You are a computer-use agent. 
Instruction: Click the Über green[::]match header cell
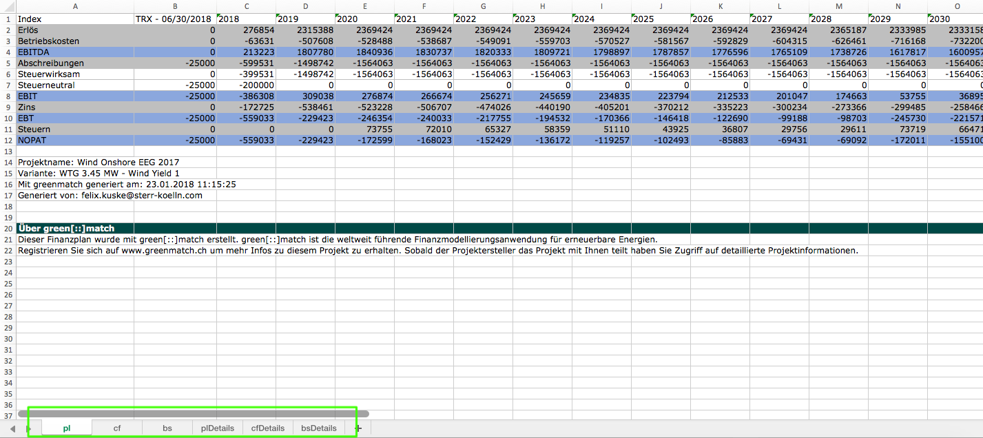(x=74, y=229)
